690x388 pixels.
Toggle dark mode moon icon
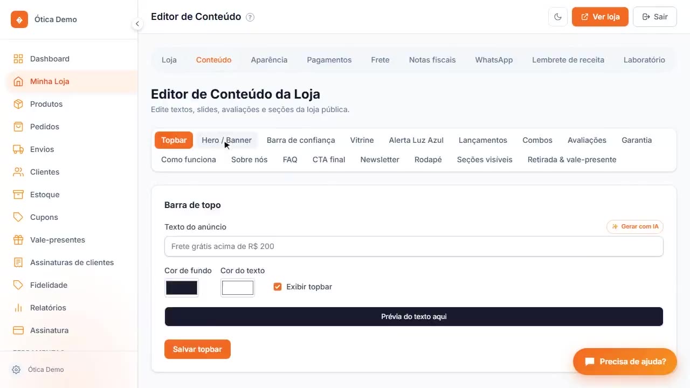558,17
